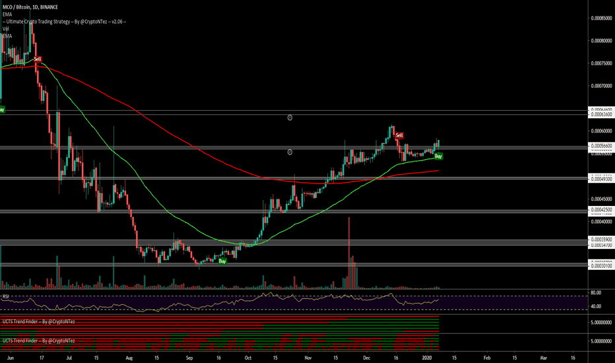Click the 2020 label on time axis
615x363 pixels.
click(427, 358)
